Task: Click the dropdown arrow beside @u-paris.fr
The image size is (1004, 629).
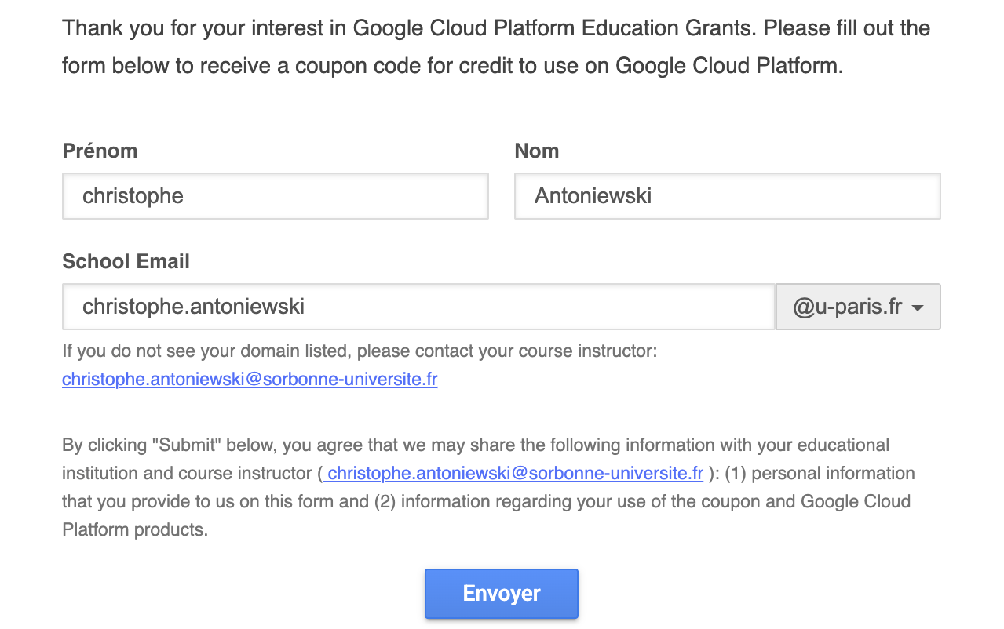Action: [x=918, y=308]
